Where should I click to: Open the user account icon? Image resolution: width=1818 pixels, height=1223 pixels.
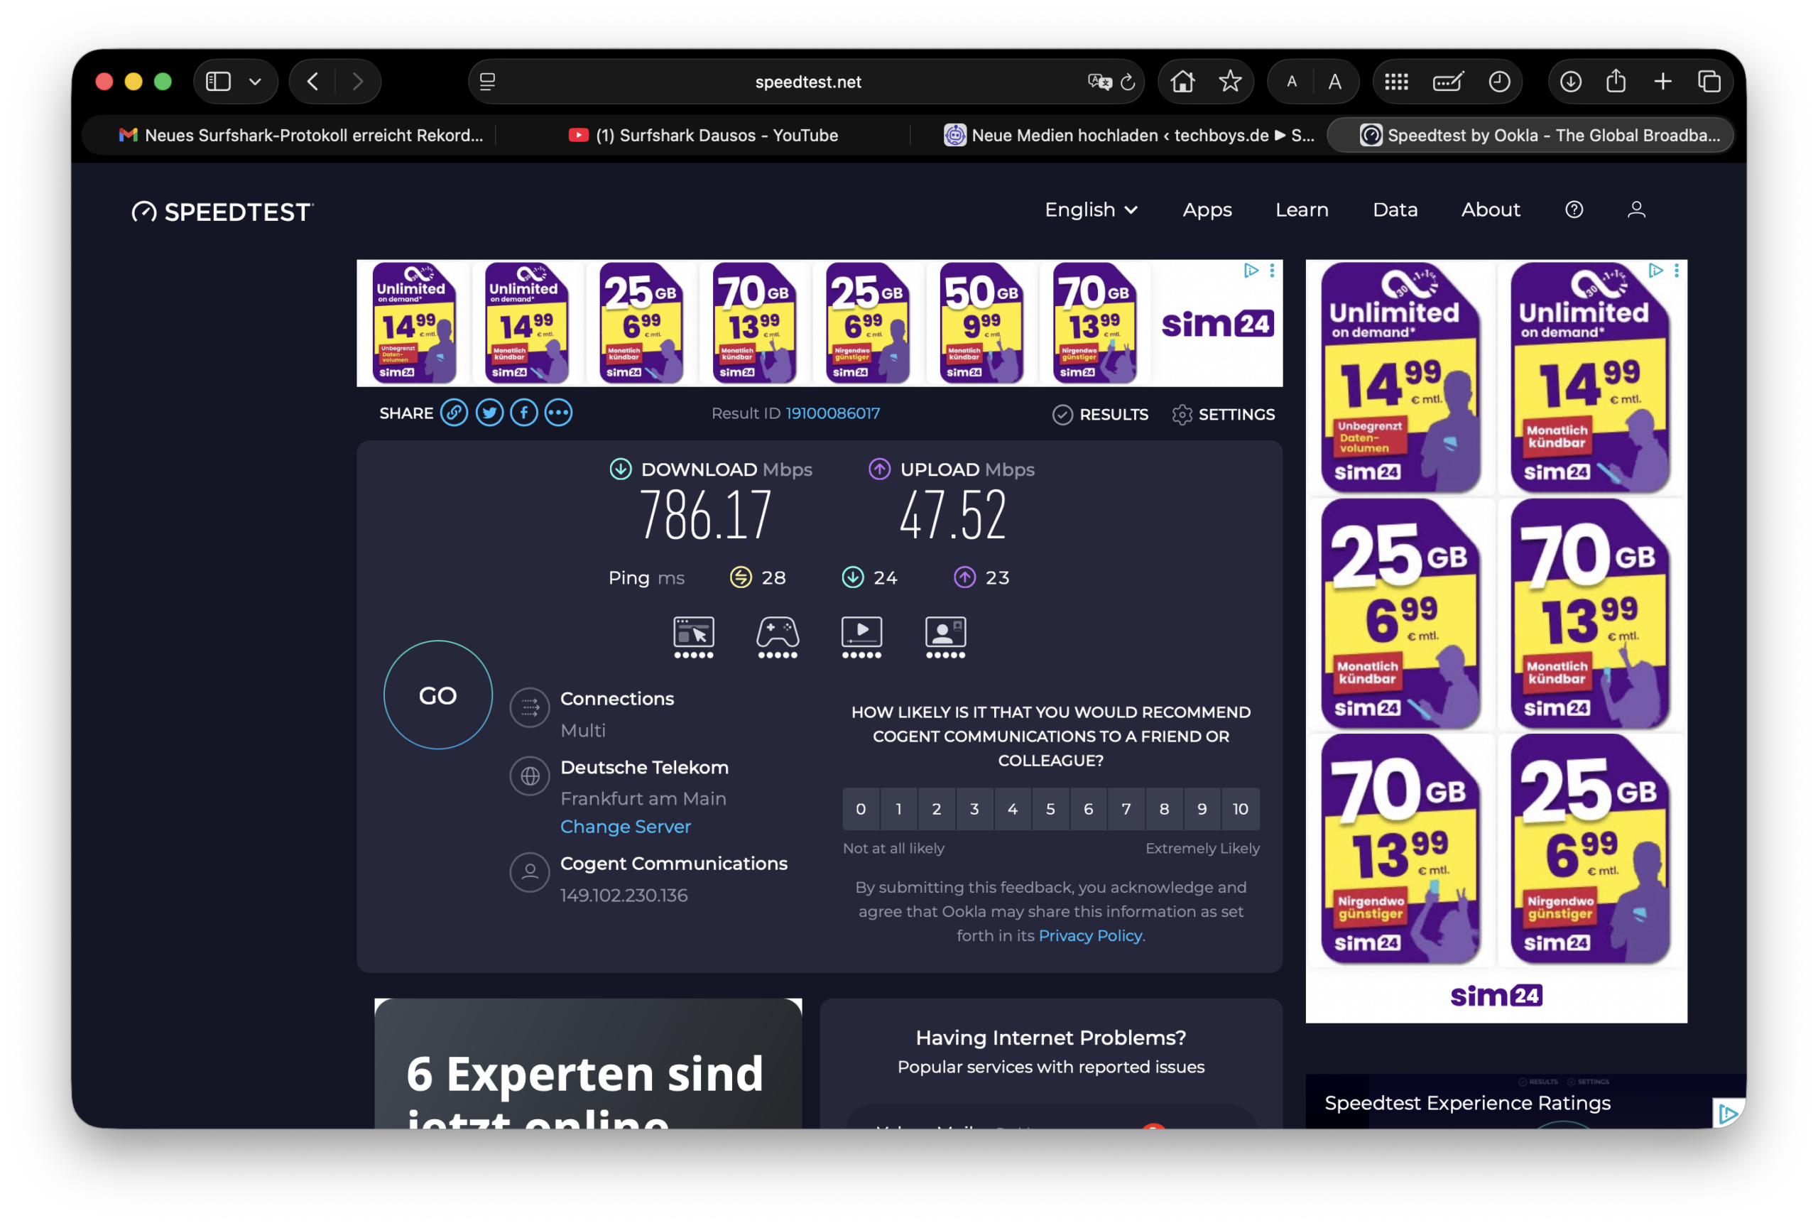(x=1636, y=210)
